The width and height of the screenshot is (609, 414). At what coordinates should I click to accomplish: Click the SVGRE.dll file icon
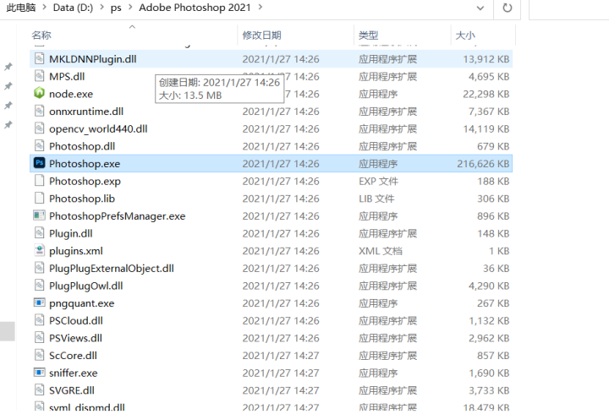click(39, 390)
